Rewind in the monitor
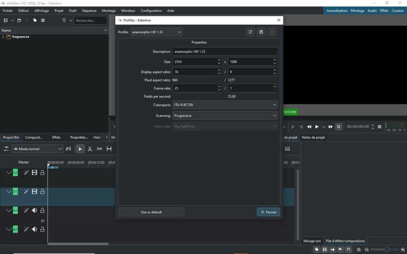The image size is (407, 254). (x=309, y=127)
